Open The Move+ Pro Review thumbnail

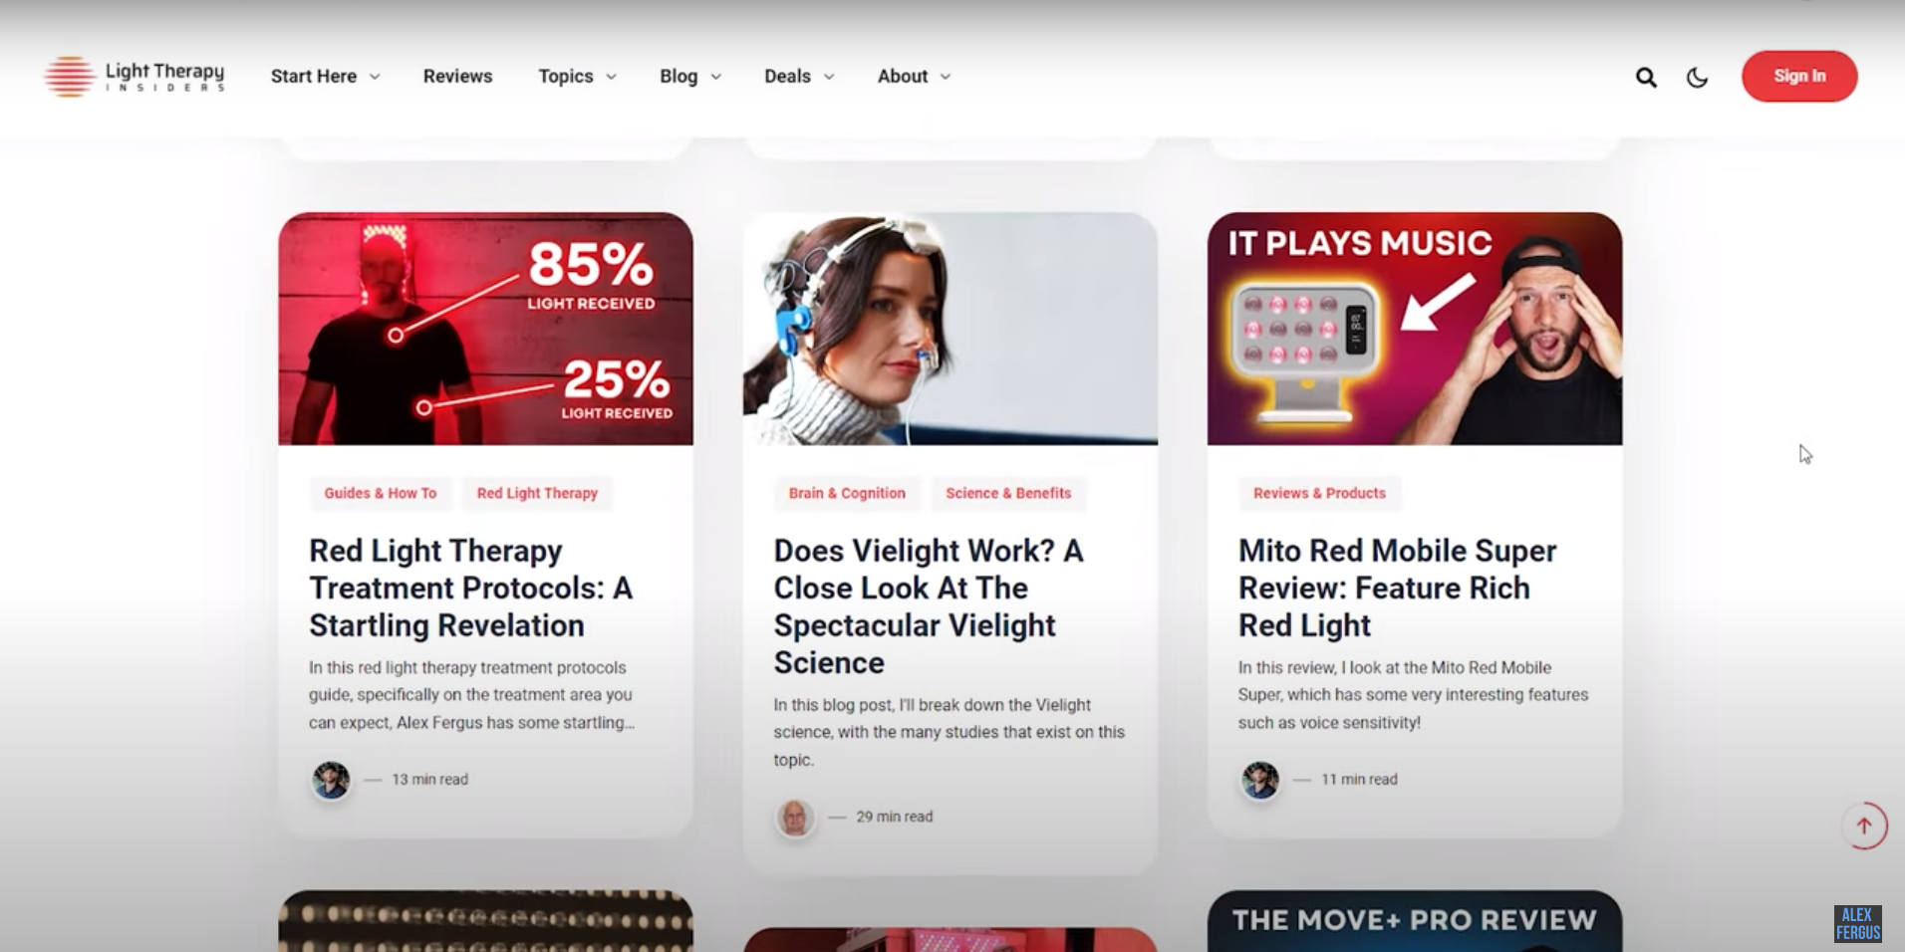click(x=1415, y=921)
